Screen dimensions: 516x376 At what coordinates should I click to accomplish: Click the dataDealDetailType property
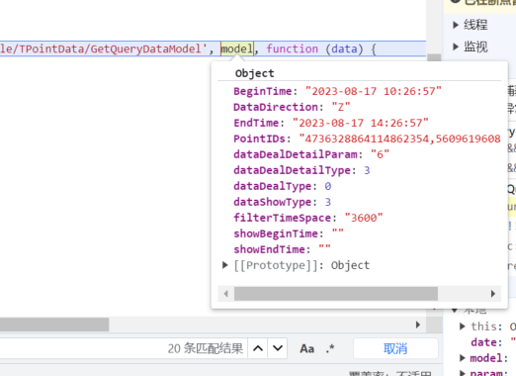(x=292, y=170)
